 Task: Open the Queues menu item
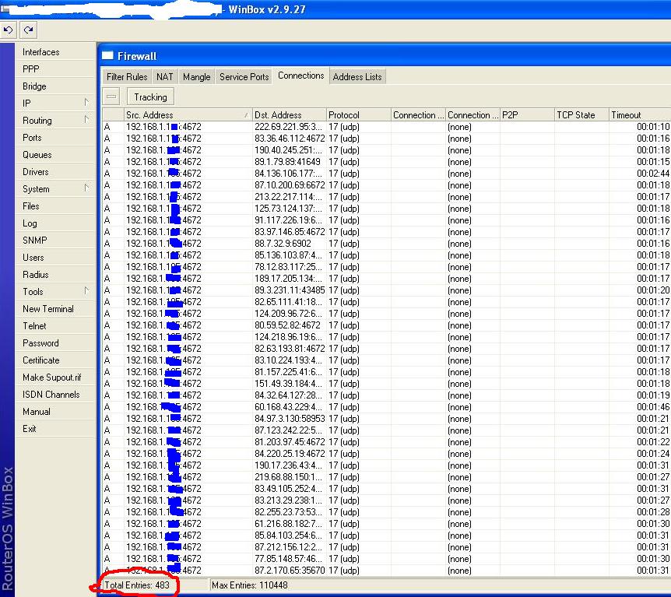click(x=37, y=155)
